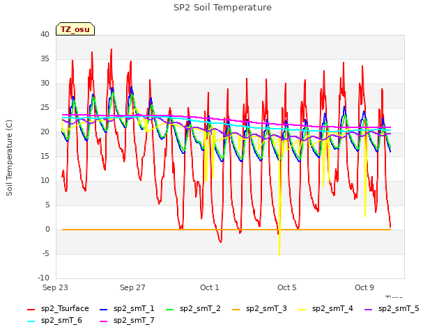
Task: Click the highest red peak near 37
Action: click(x=111, y=50)
